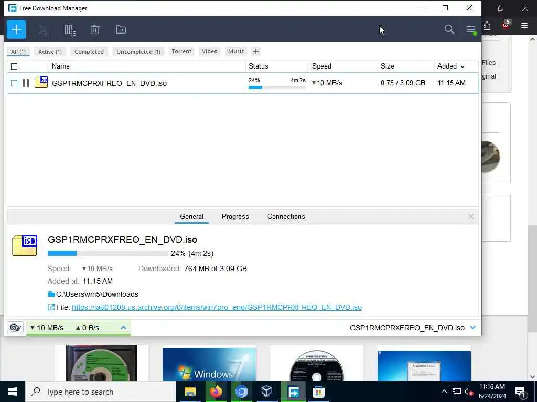Filter by Completed downloads
Viewport: 537px width, 402px height.
click(89, 52)
